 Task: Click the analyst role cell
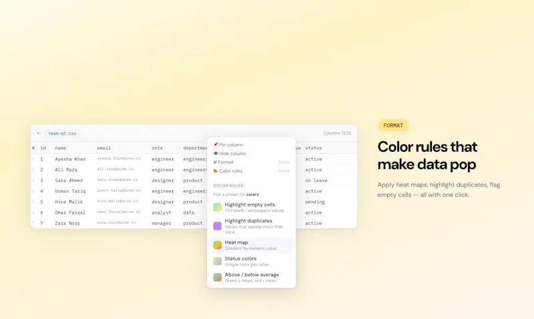[162, 212]
